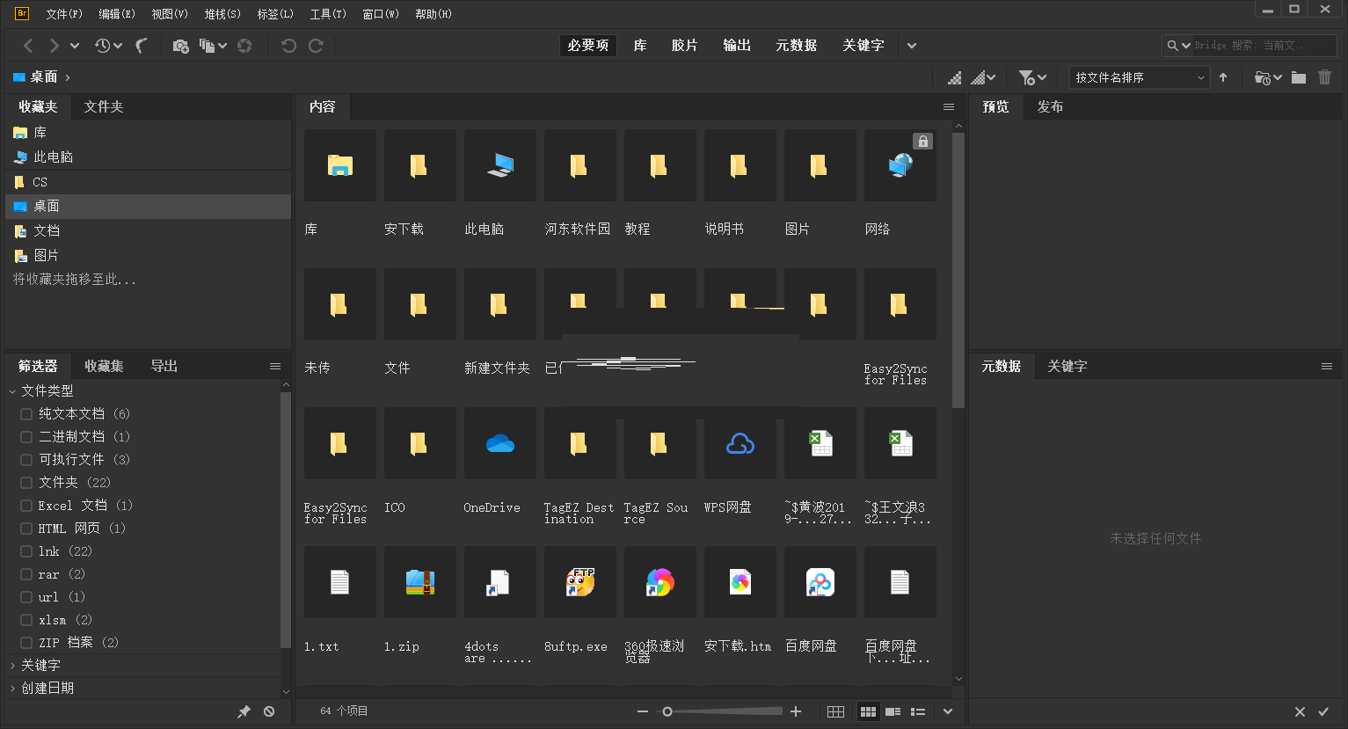Expand the 创建日期 filter group
Viewport: 1348px width, 729px height.
pos(12,689)
